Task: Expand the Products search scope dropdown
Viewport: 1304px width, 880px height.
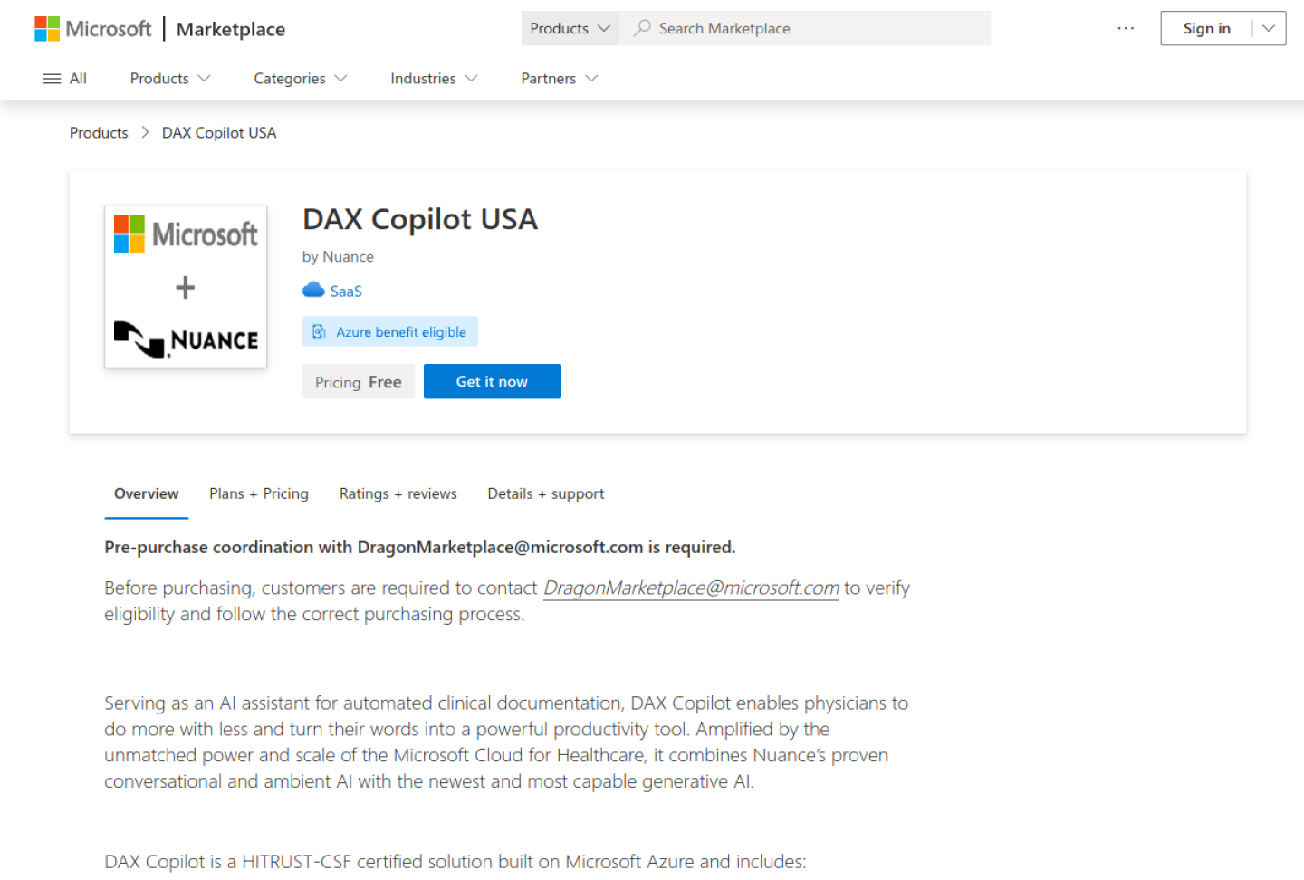Action: coord(570,28)
